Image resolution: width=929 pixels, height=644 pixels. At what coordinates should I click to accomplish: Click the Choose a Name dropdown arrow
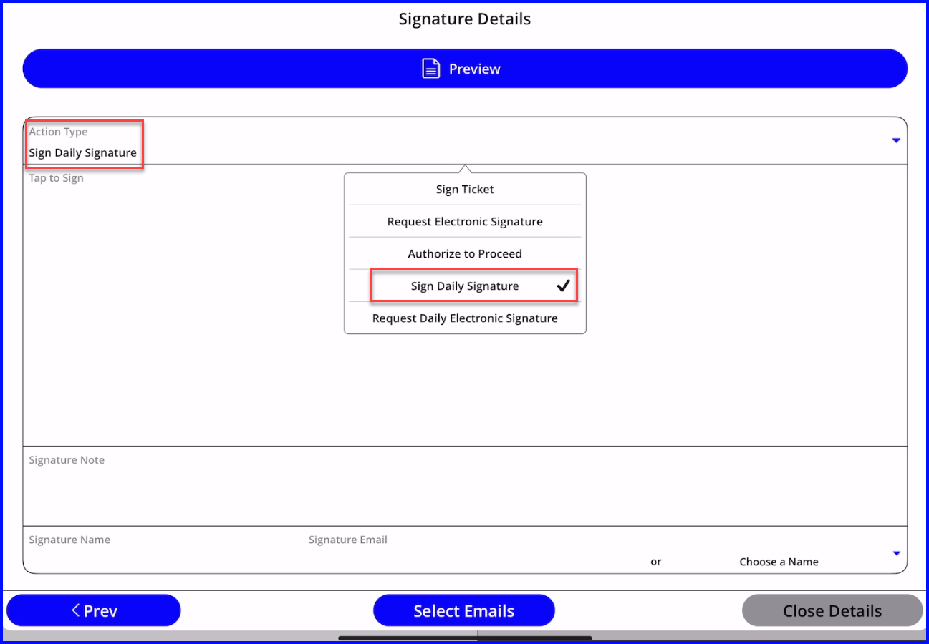point(895,554)
